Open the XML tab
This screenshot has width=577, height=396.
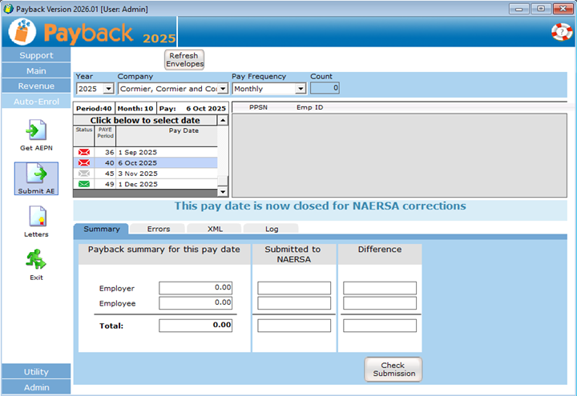point(215,230)
